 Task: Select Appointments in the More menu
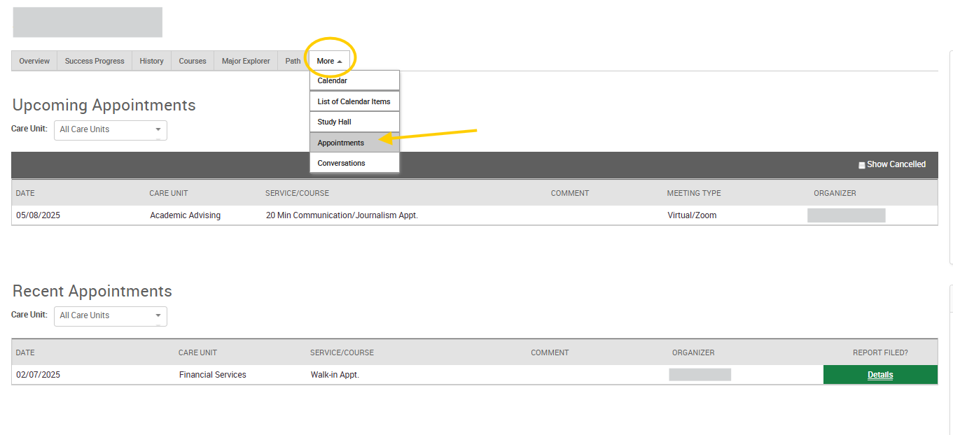point(354,143)
